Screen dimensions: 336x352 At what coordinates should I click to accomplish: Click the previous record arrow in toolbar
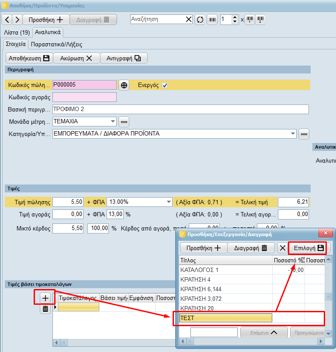(x=7, y=20)
